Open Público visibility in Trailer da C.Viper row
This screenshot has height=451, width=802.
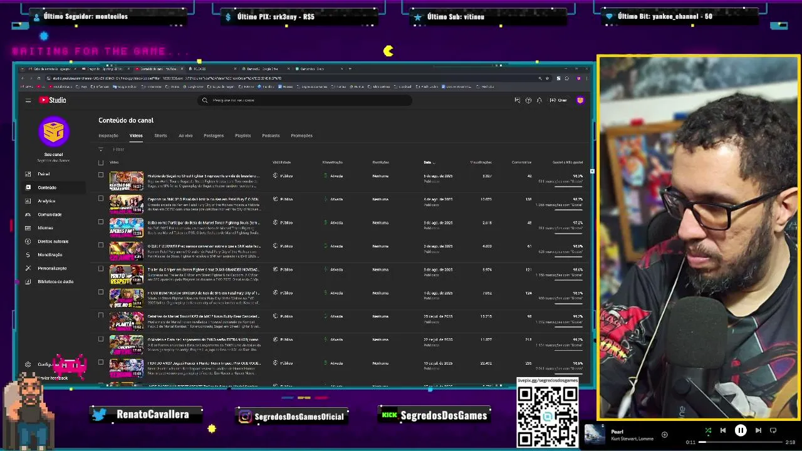click(283, 269)
